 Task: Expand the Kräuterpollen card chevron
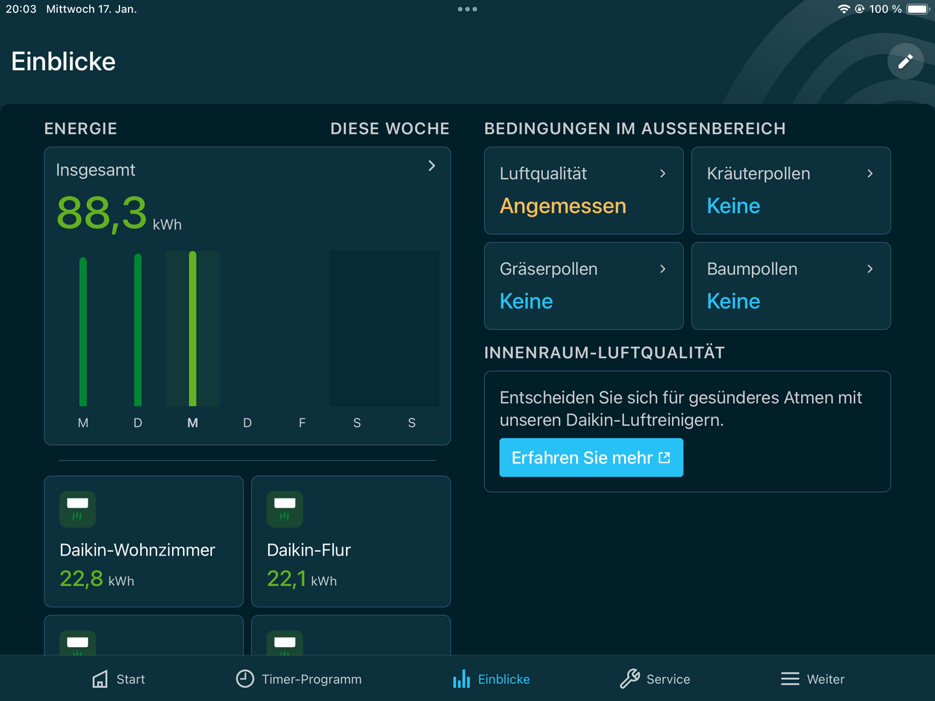(870, 173)
